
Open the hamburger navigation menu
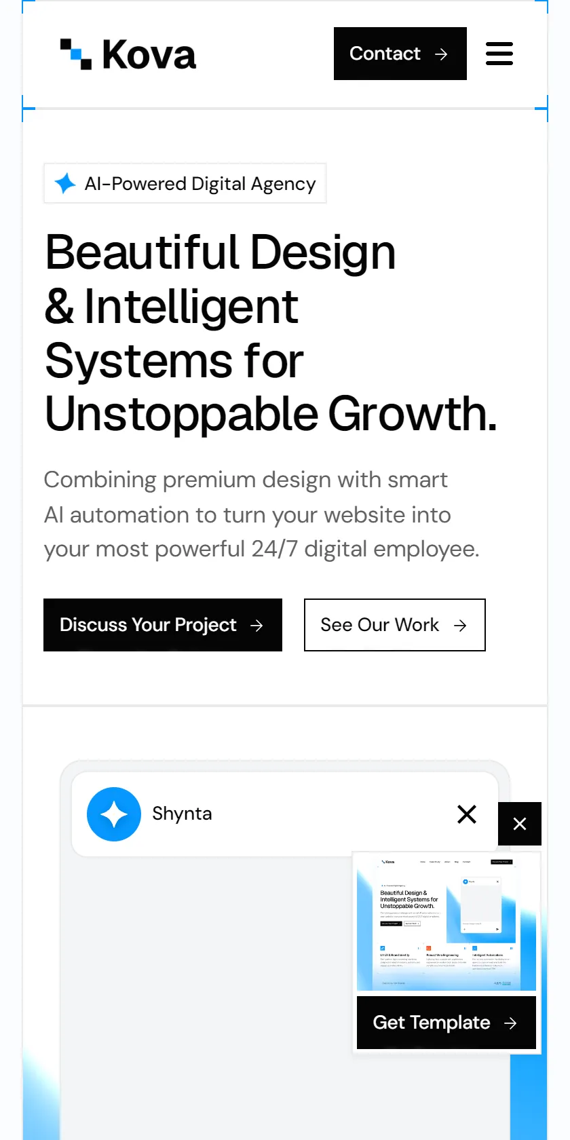499,54
